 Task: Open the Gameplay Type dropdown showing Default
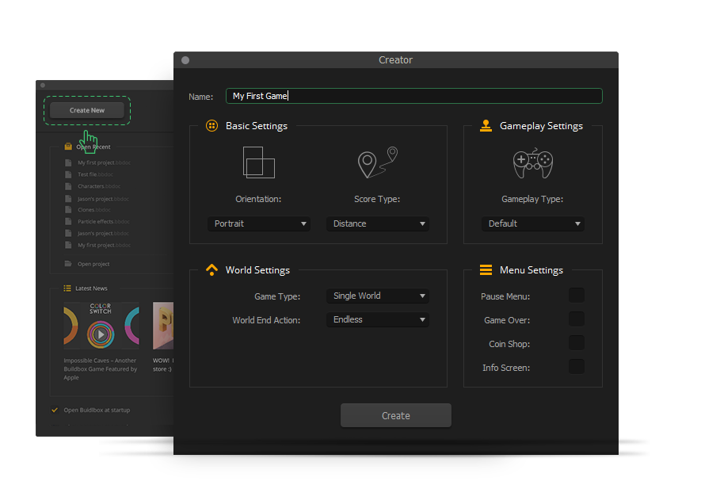click(533, 223)
